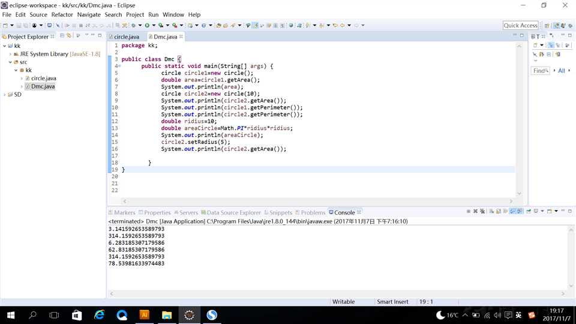Screen dimensions: 576x324
Task: Open the New file dropdown arrow
Action: (12, 25)
